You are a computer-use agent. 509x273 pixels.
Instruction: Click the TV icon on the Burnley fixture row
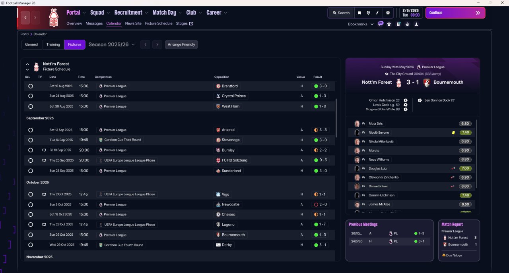[x=44, y=150]
